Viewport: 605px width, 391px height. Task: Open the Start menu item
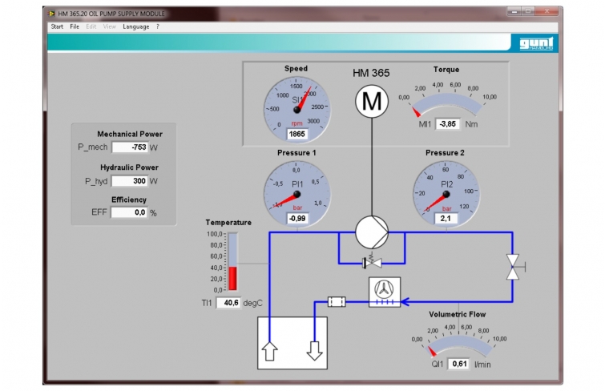(x=57, y=26)
